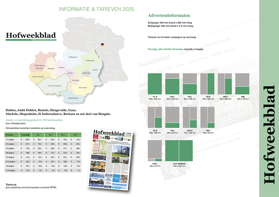Click the '3/8 pagina' row label
The height and width of the screenshot is (197, 279).
pyautogui.click(x=10, y=153)
